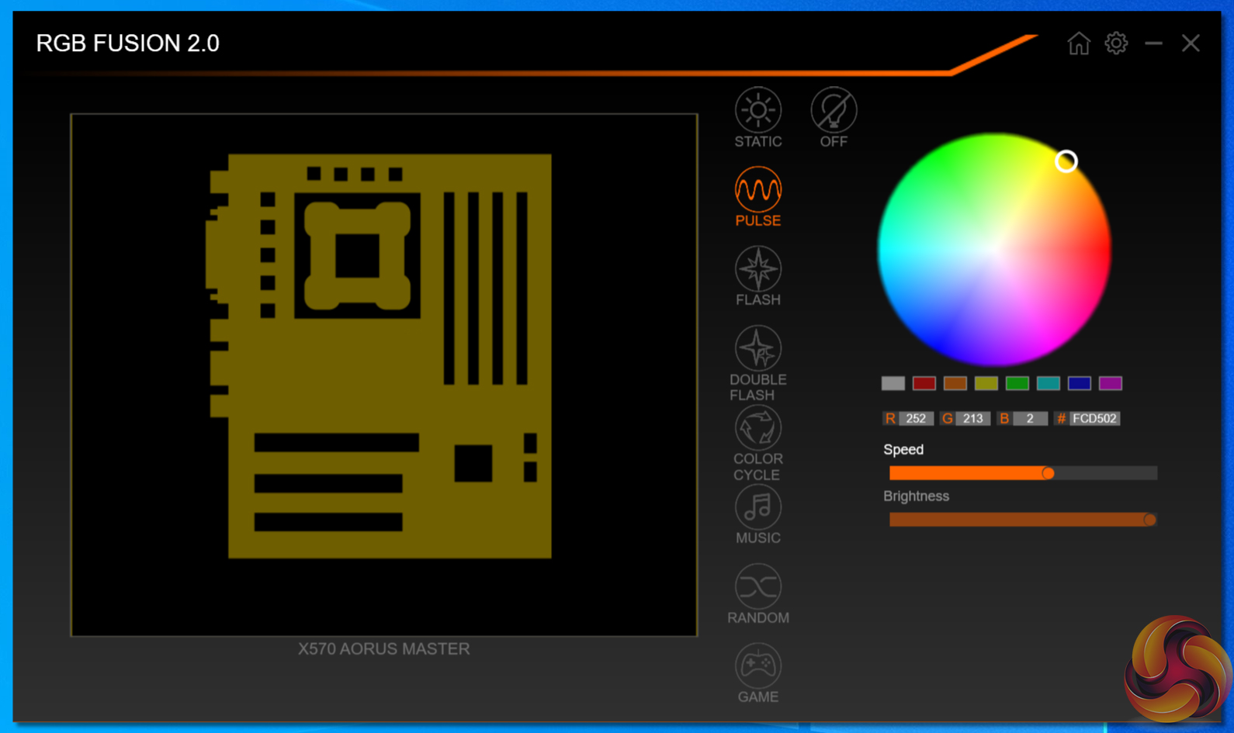The width and height of the screenshot is (1234, 733).
Task: Click the Brightness slider handle
Action: click(x=1149, y=520)
